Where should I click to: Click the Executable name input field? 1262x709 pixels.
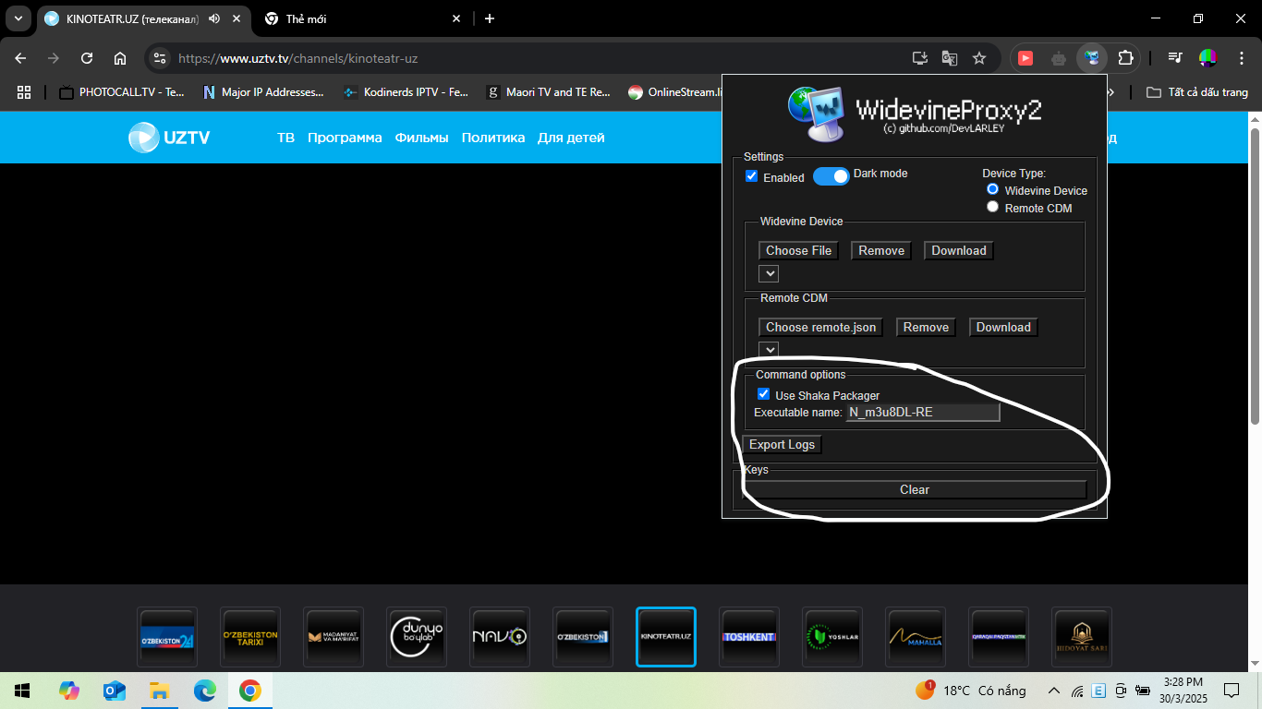(923, 412)
